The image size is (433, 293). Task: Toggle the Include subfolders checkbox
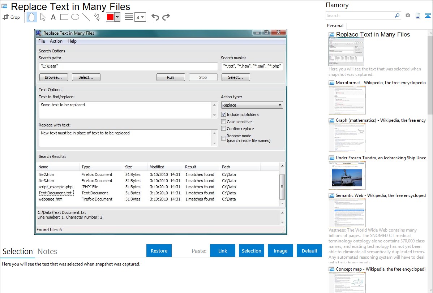coord(224,115)
